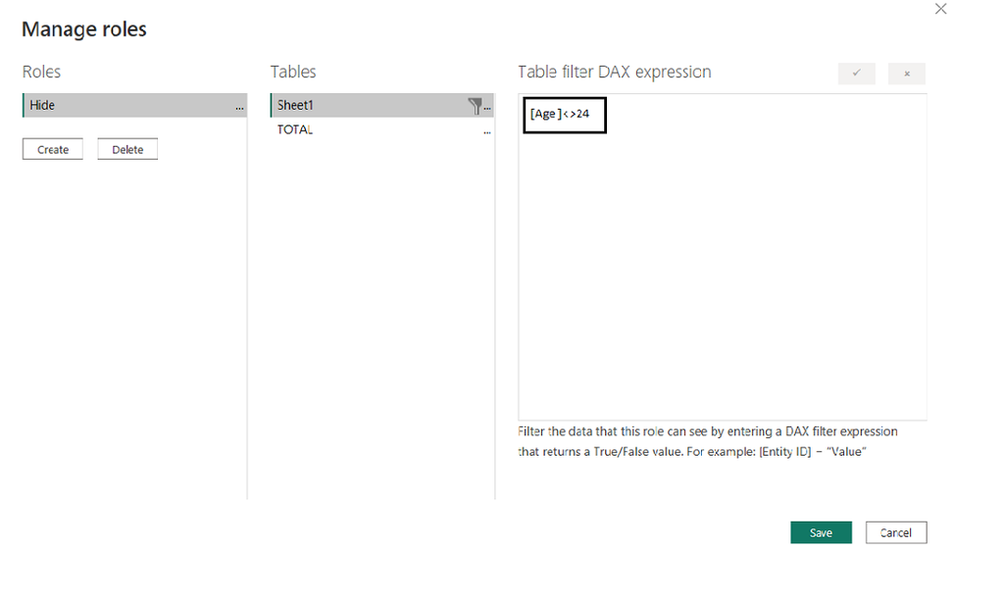Close the Manage roles dialog

(941, 9)
